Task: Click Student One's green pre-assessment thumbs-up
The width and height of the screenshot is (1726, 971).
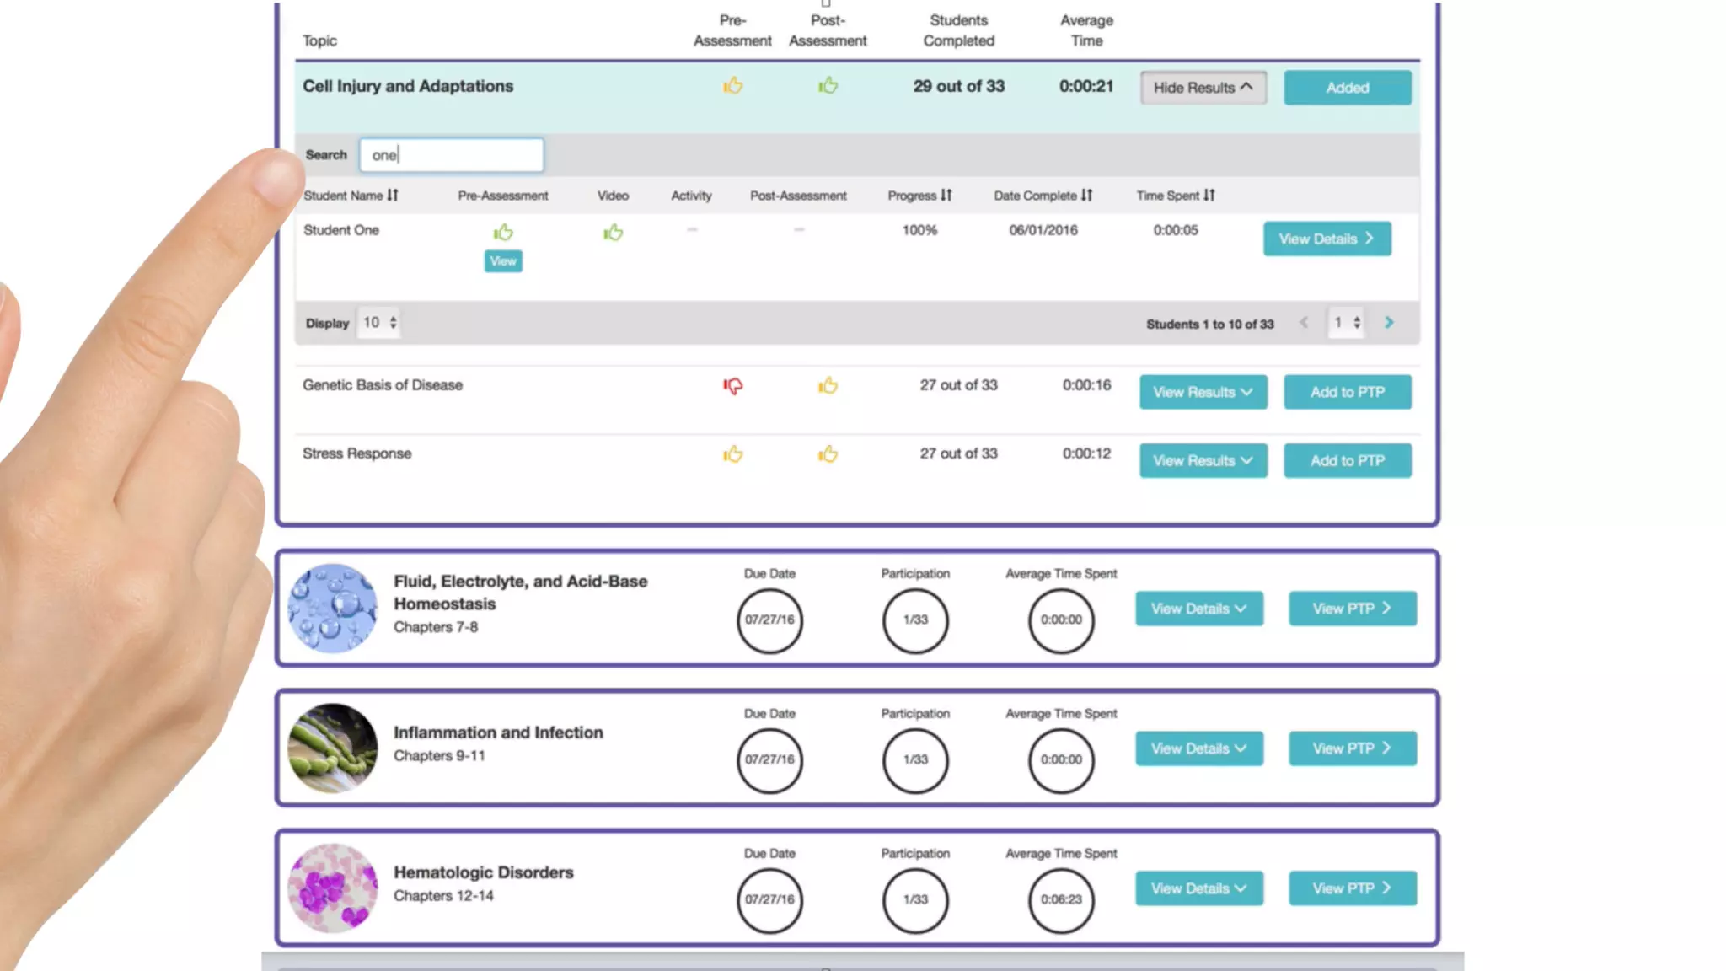Action: pos(503,232)
